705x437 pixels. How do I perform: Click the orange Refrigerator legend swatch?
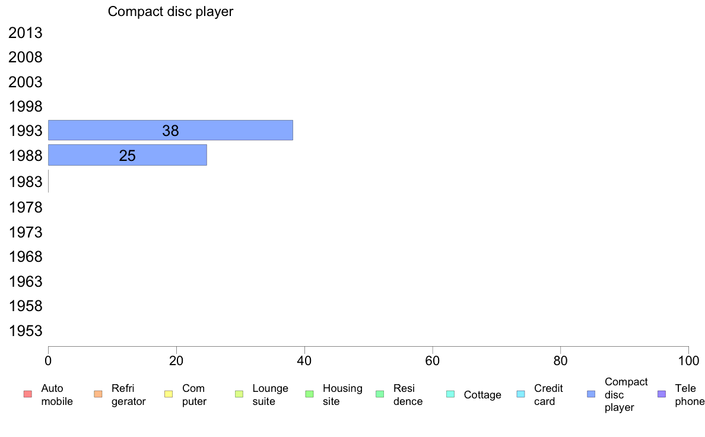[98, 394]
